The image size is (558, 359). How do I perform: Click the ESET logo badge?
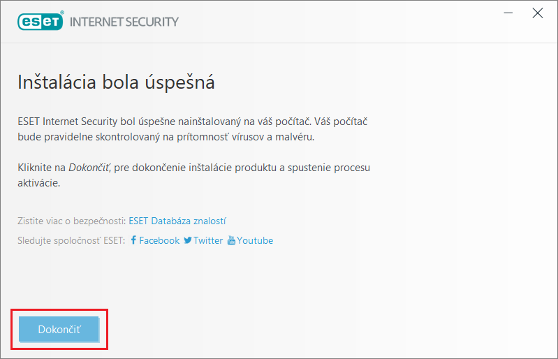point(40,21)
